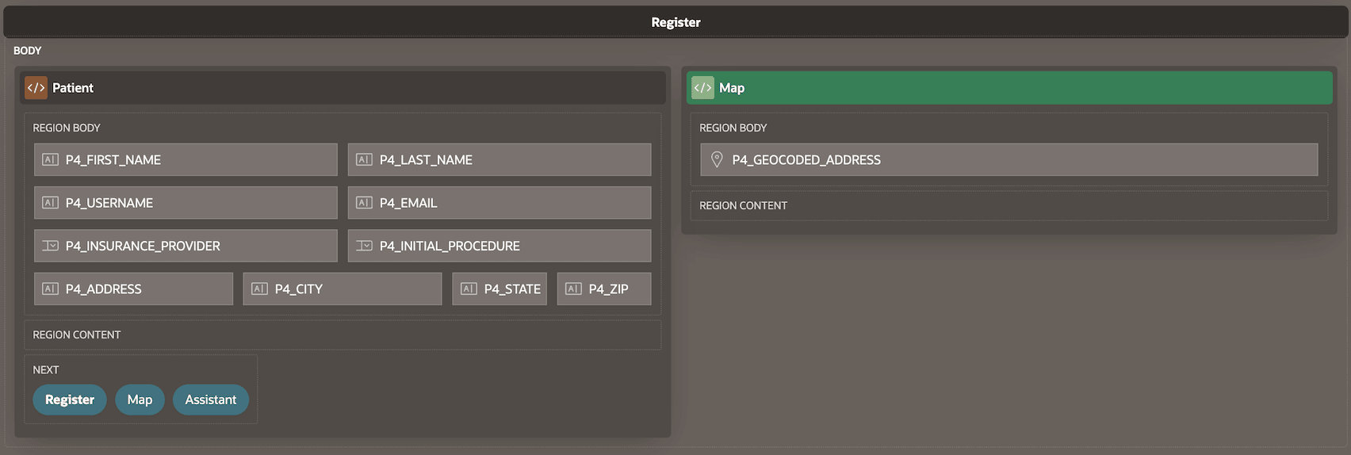Image resolution: width=1351 pixels, height=455 pixels.
Task: Click the P4_INSURANCE_PROVIDER select list icon
Action: (50, 246)
